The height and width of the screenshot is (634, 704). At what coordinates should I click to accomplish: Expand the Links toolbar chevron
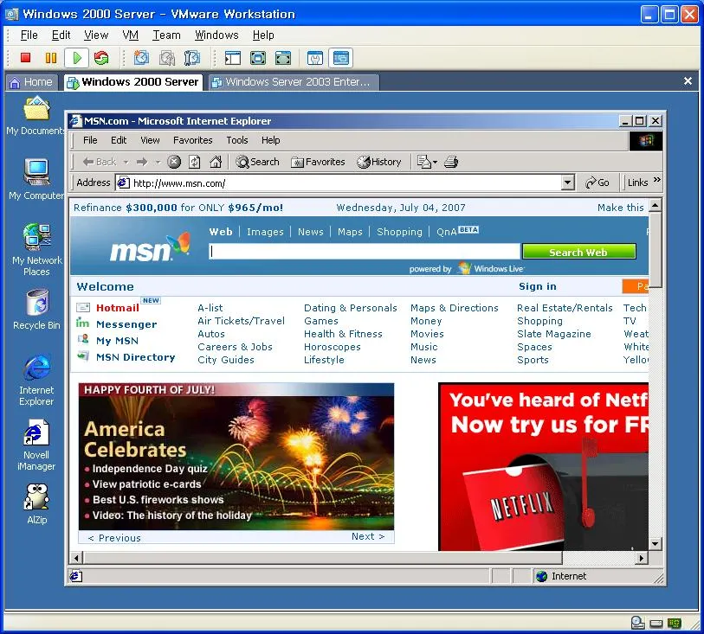click(x=656, y=182)
